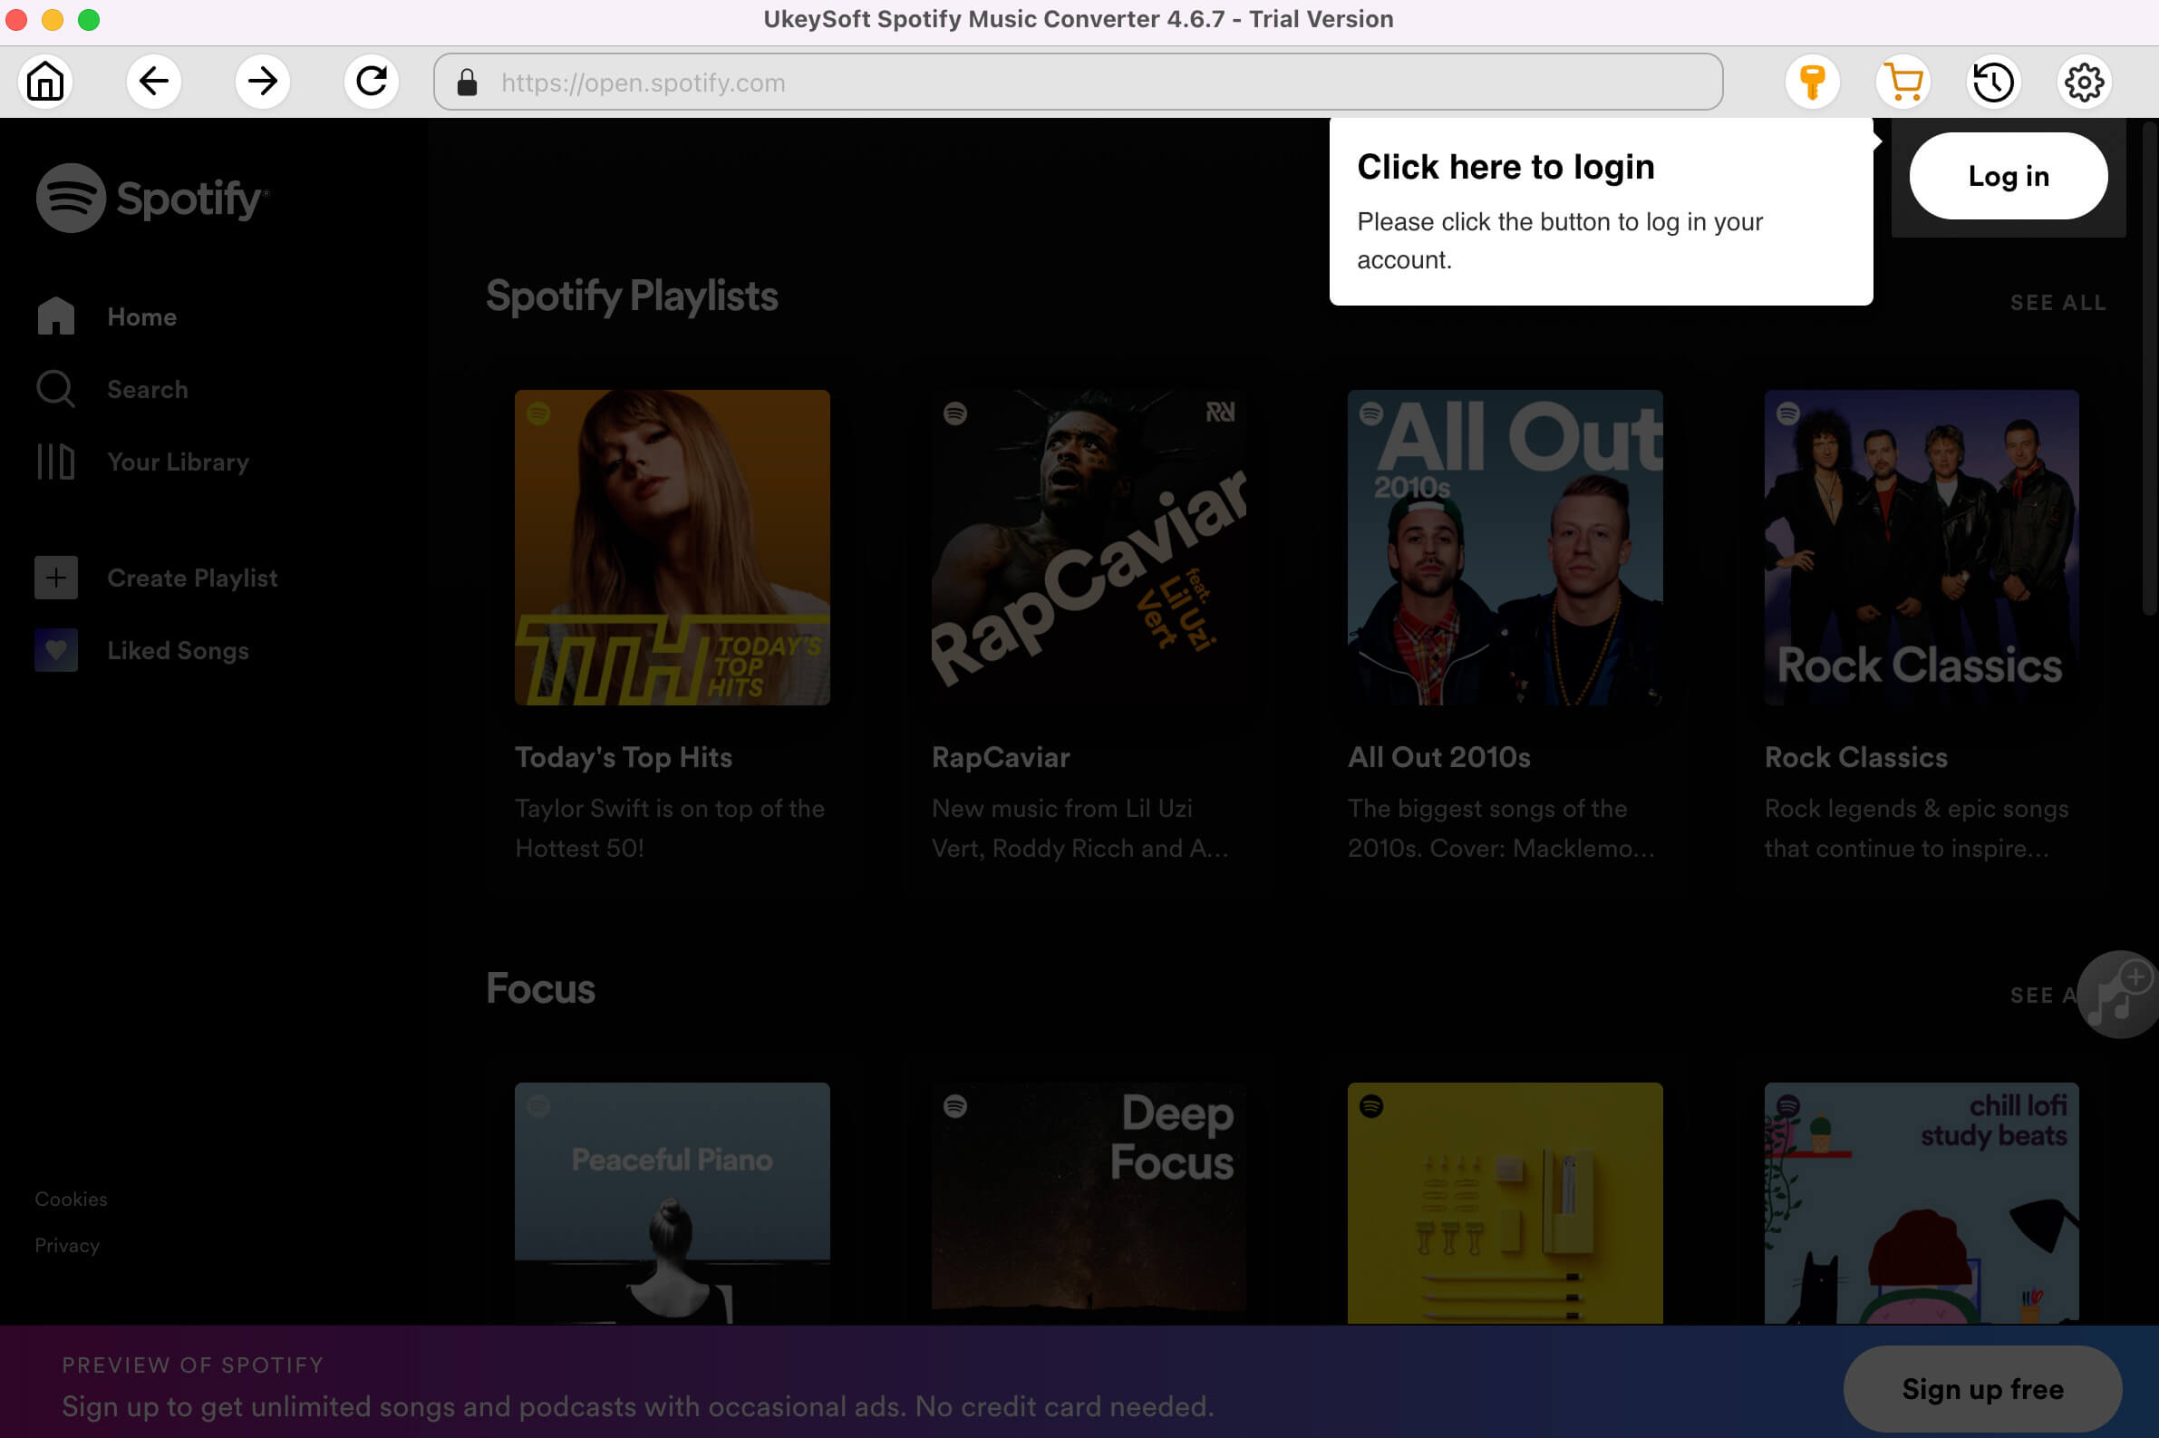Open the shopping cart icon

pos(1904,82)
